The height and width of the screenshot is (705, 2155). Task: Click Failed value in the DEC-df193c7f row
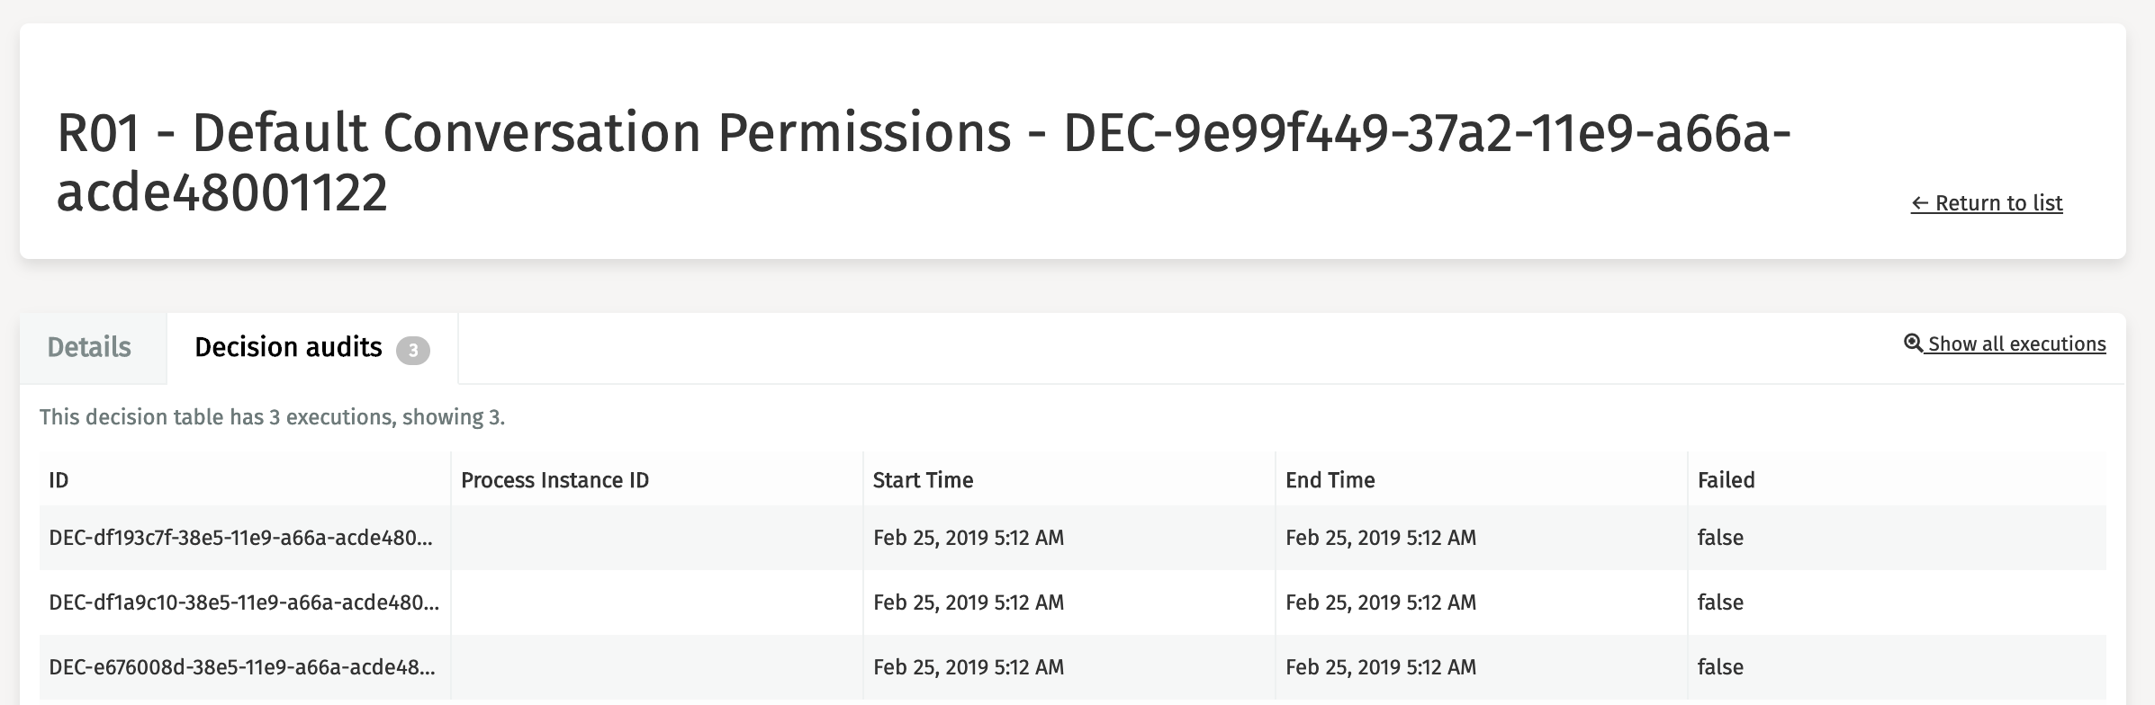tap(1720, 538)
